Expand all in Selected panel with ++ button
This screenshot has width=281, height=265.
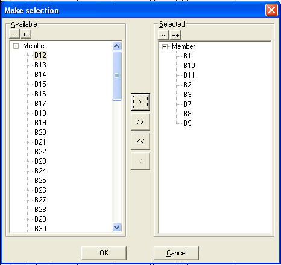tap(175, 35)
